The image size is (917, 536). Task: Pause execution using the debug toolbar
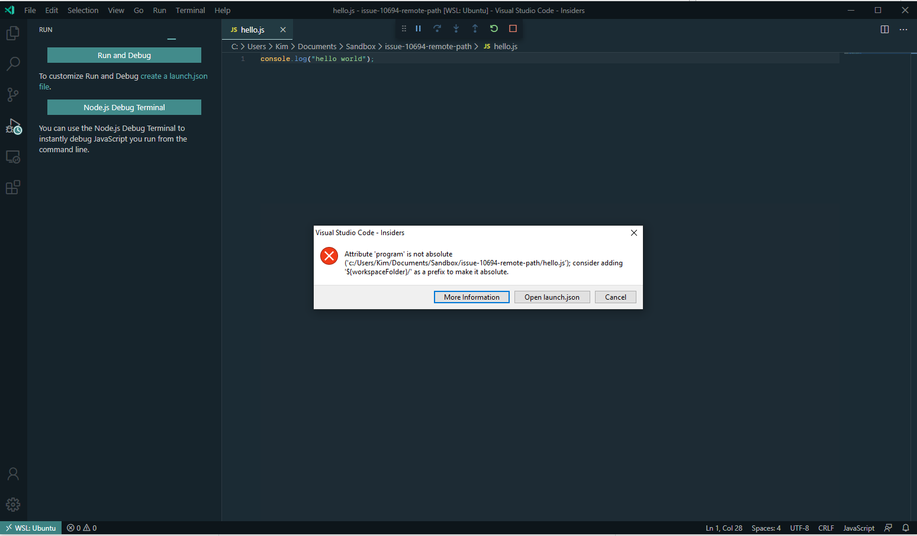(418, 28)
